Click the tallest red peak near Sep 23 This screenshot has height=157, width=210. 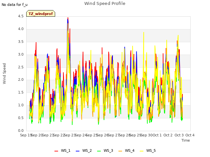click(68, 18)
